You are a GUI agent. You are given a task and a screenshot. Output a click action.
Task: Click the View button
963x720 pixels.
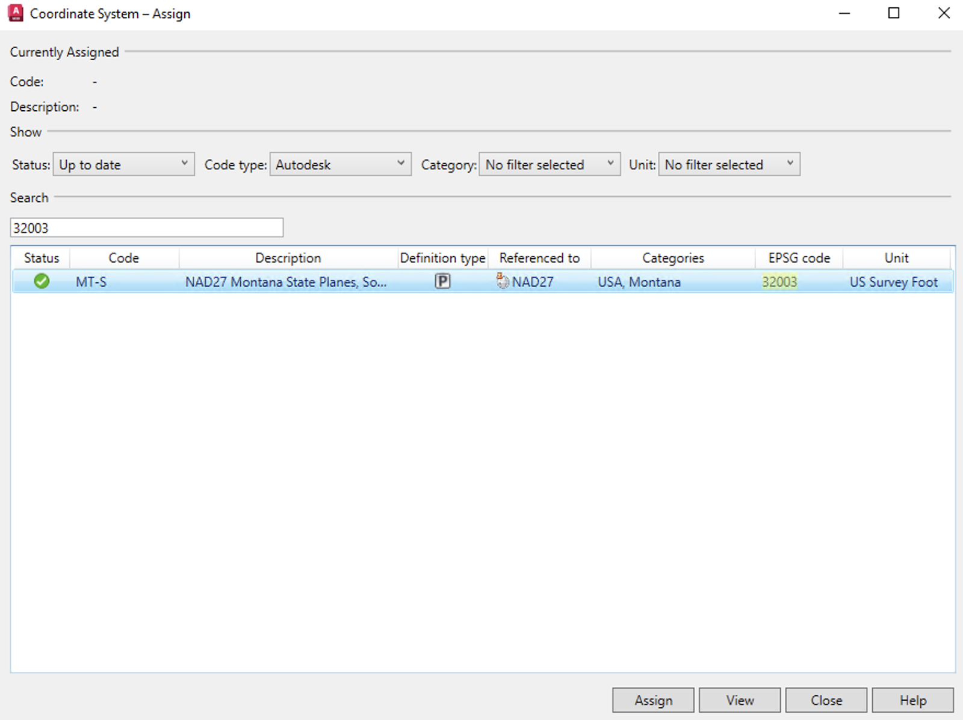tap(740, 700)
